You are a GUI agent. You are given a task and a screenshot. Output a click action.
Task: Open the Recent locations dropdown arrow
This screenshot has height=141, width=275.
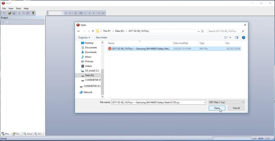tap(89, 31)
